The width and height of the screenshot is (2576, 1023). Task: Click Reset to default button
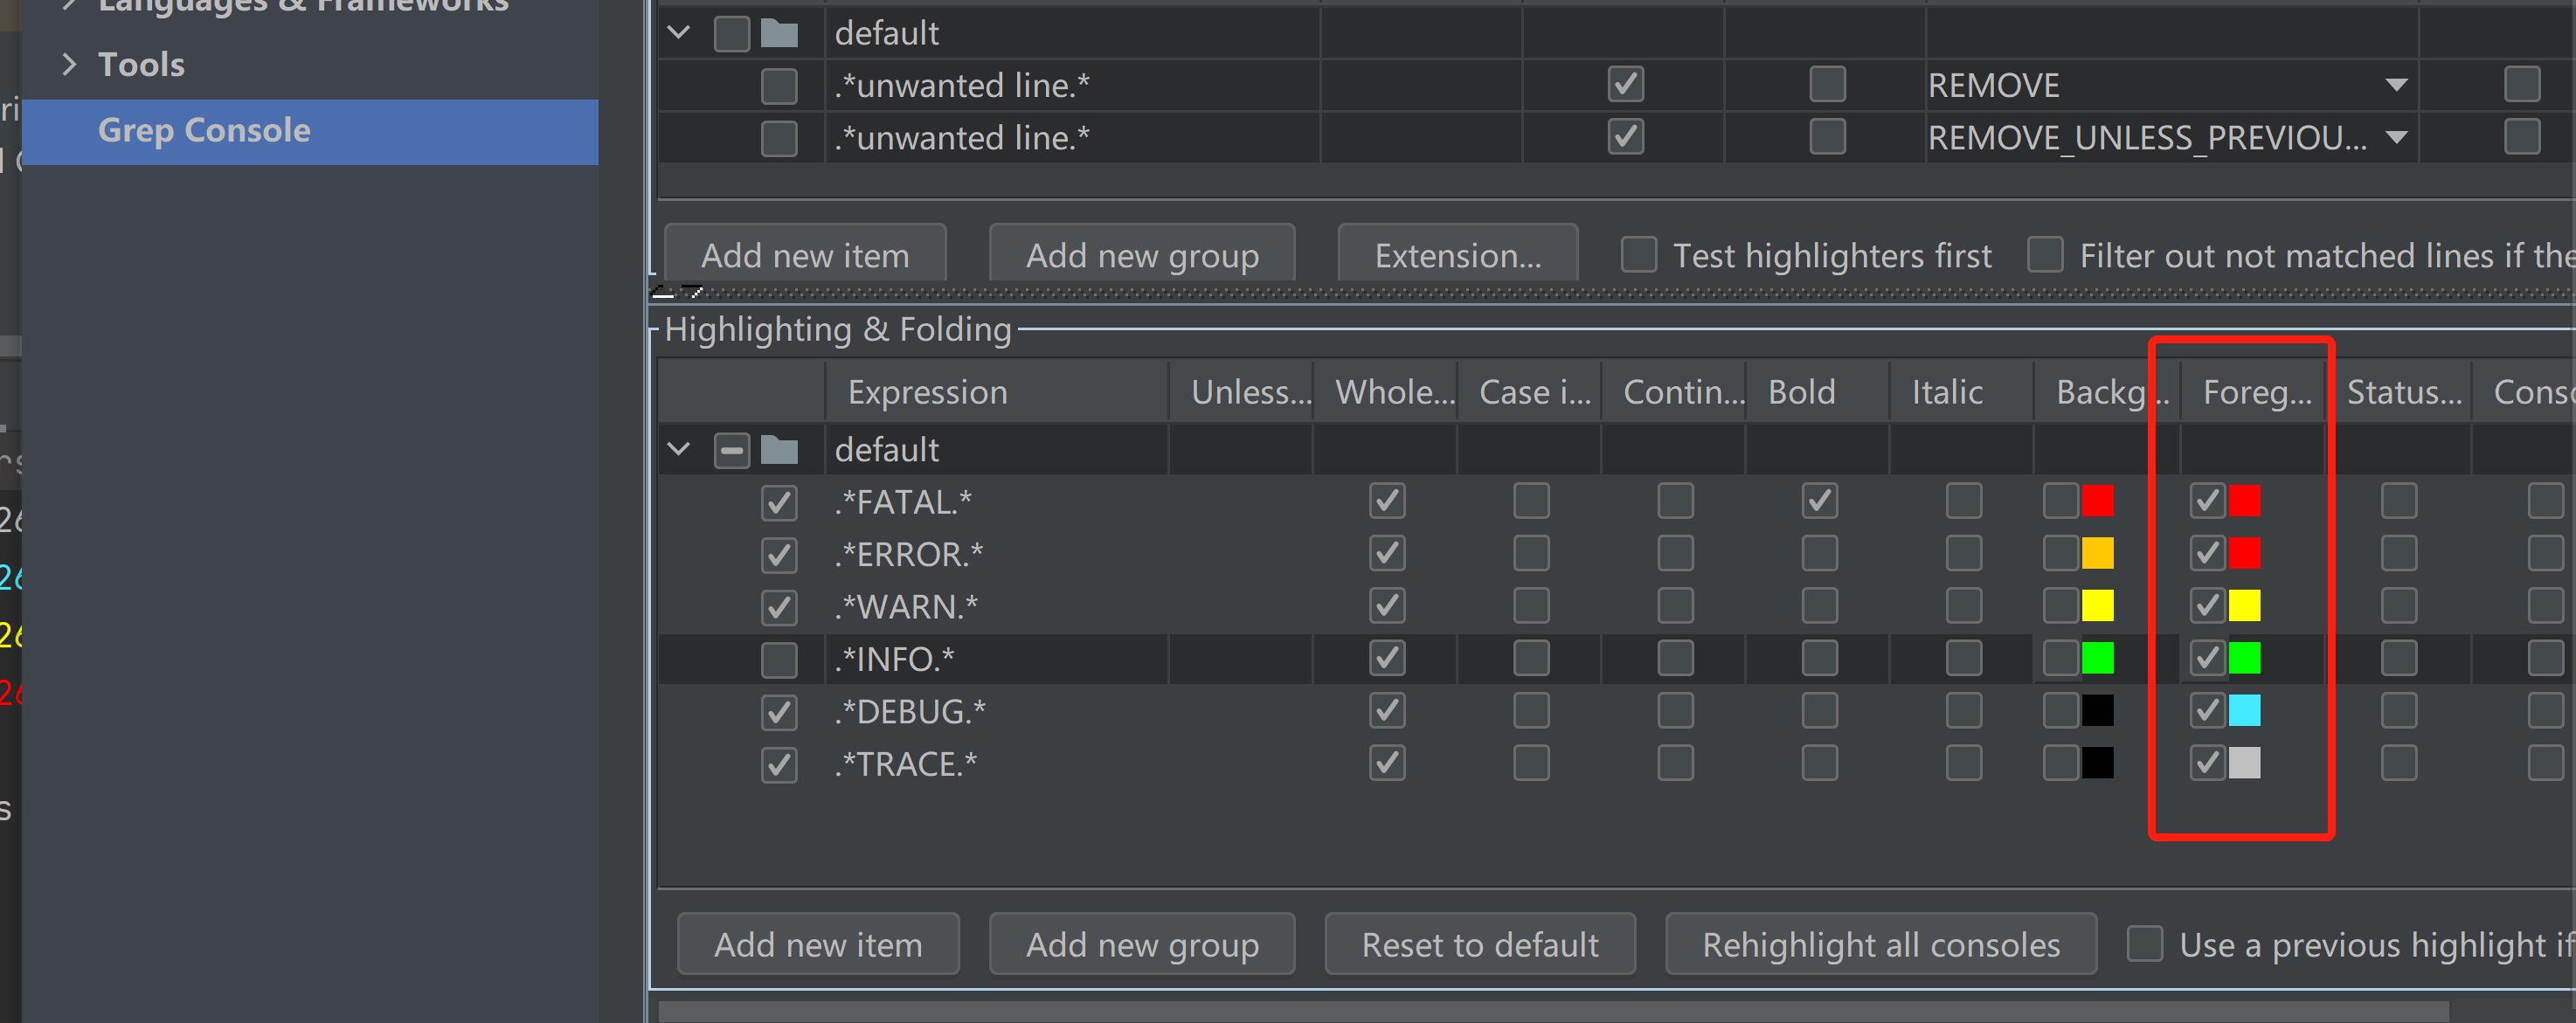pos(1479,944)
